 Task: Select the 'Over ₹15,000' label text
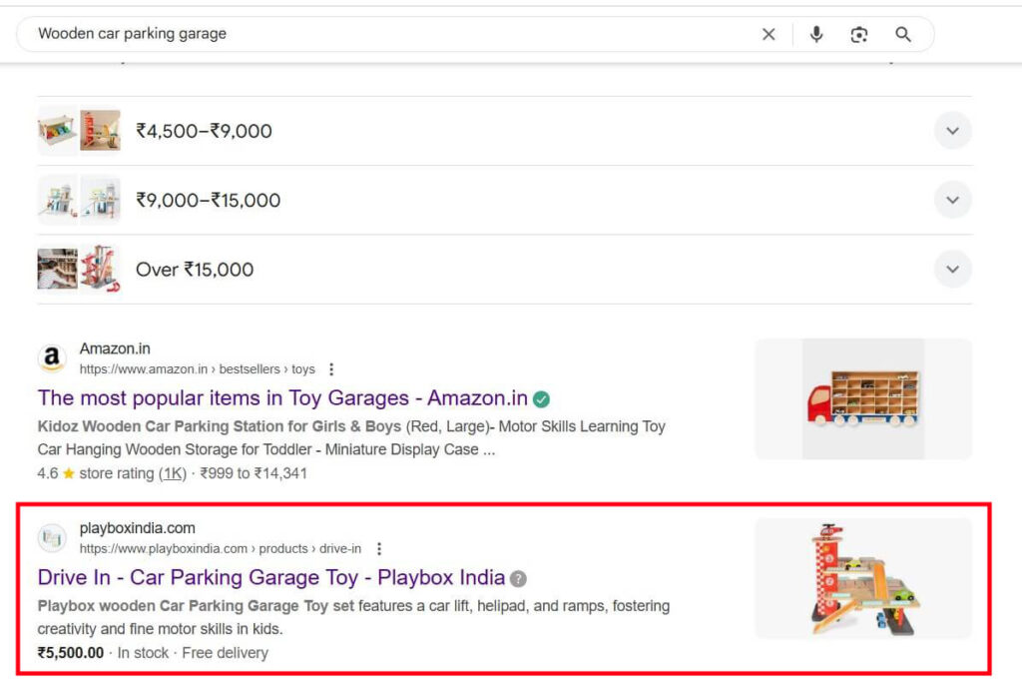point(195,270)
